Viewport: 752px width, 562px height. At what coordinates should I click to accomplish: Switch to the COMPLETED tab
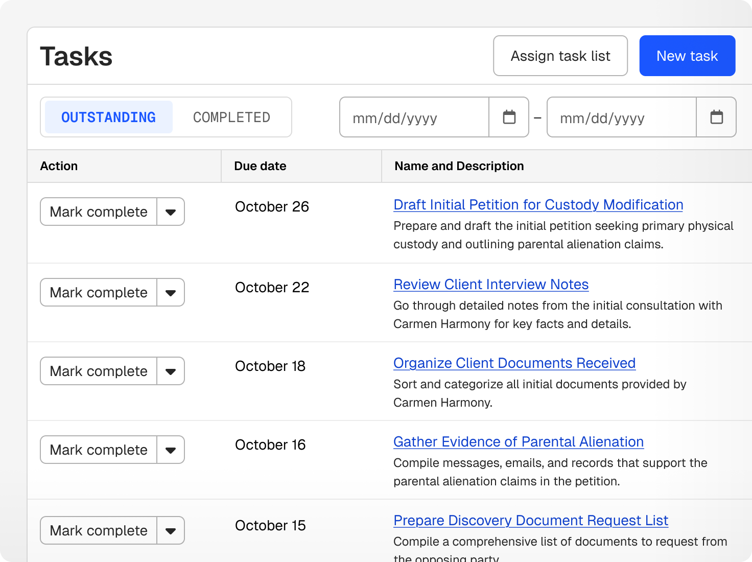[x=231, y=117]
